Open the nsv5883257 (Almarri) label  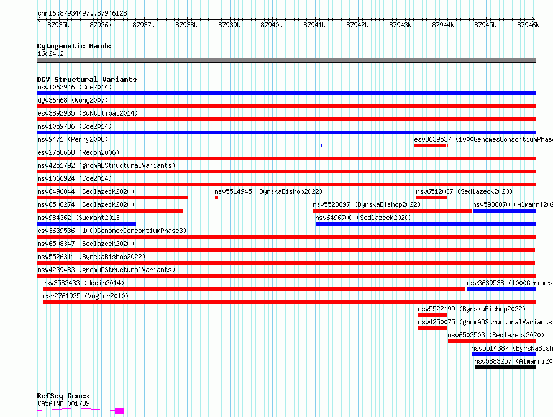(513, 361)
